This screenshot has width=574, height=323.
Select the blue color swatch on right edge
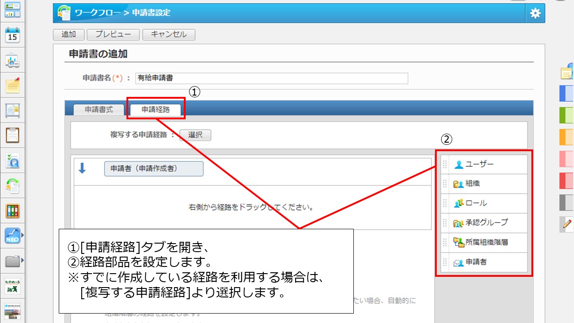tap(567, 93)
